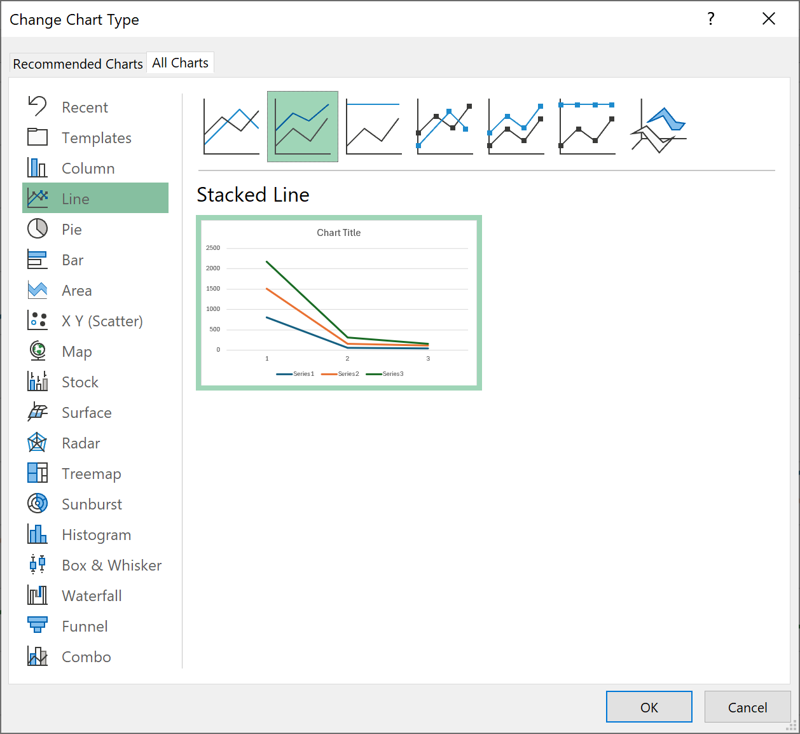Choose the Box & Whisker label
Viewport: 800px width, 734px height.
tap(112, 565)
